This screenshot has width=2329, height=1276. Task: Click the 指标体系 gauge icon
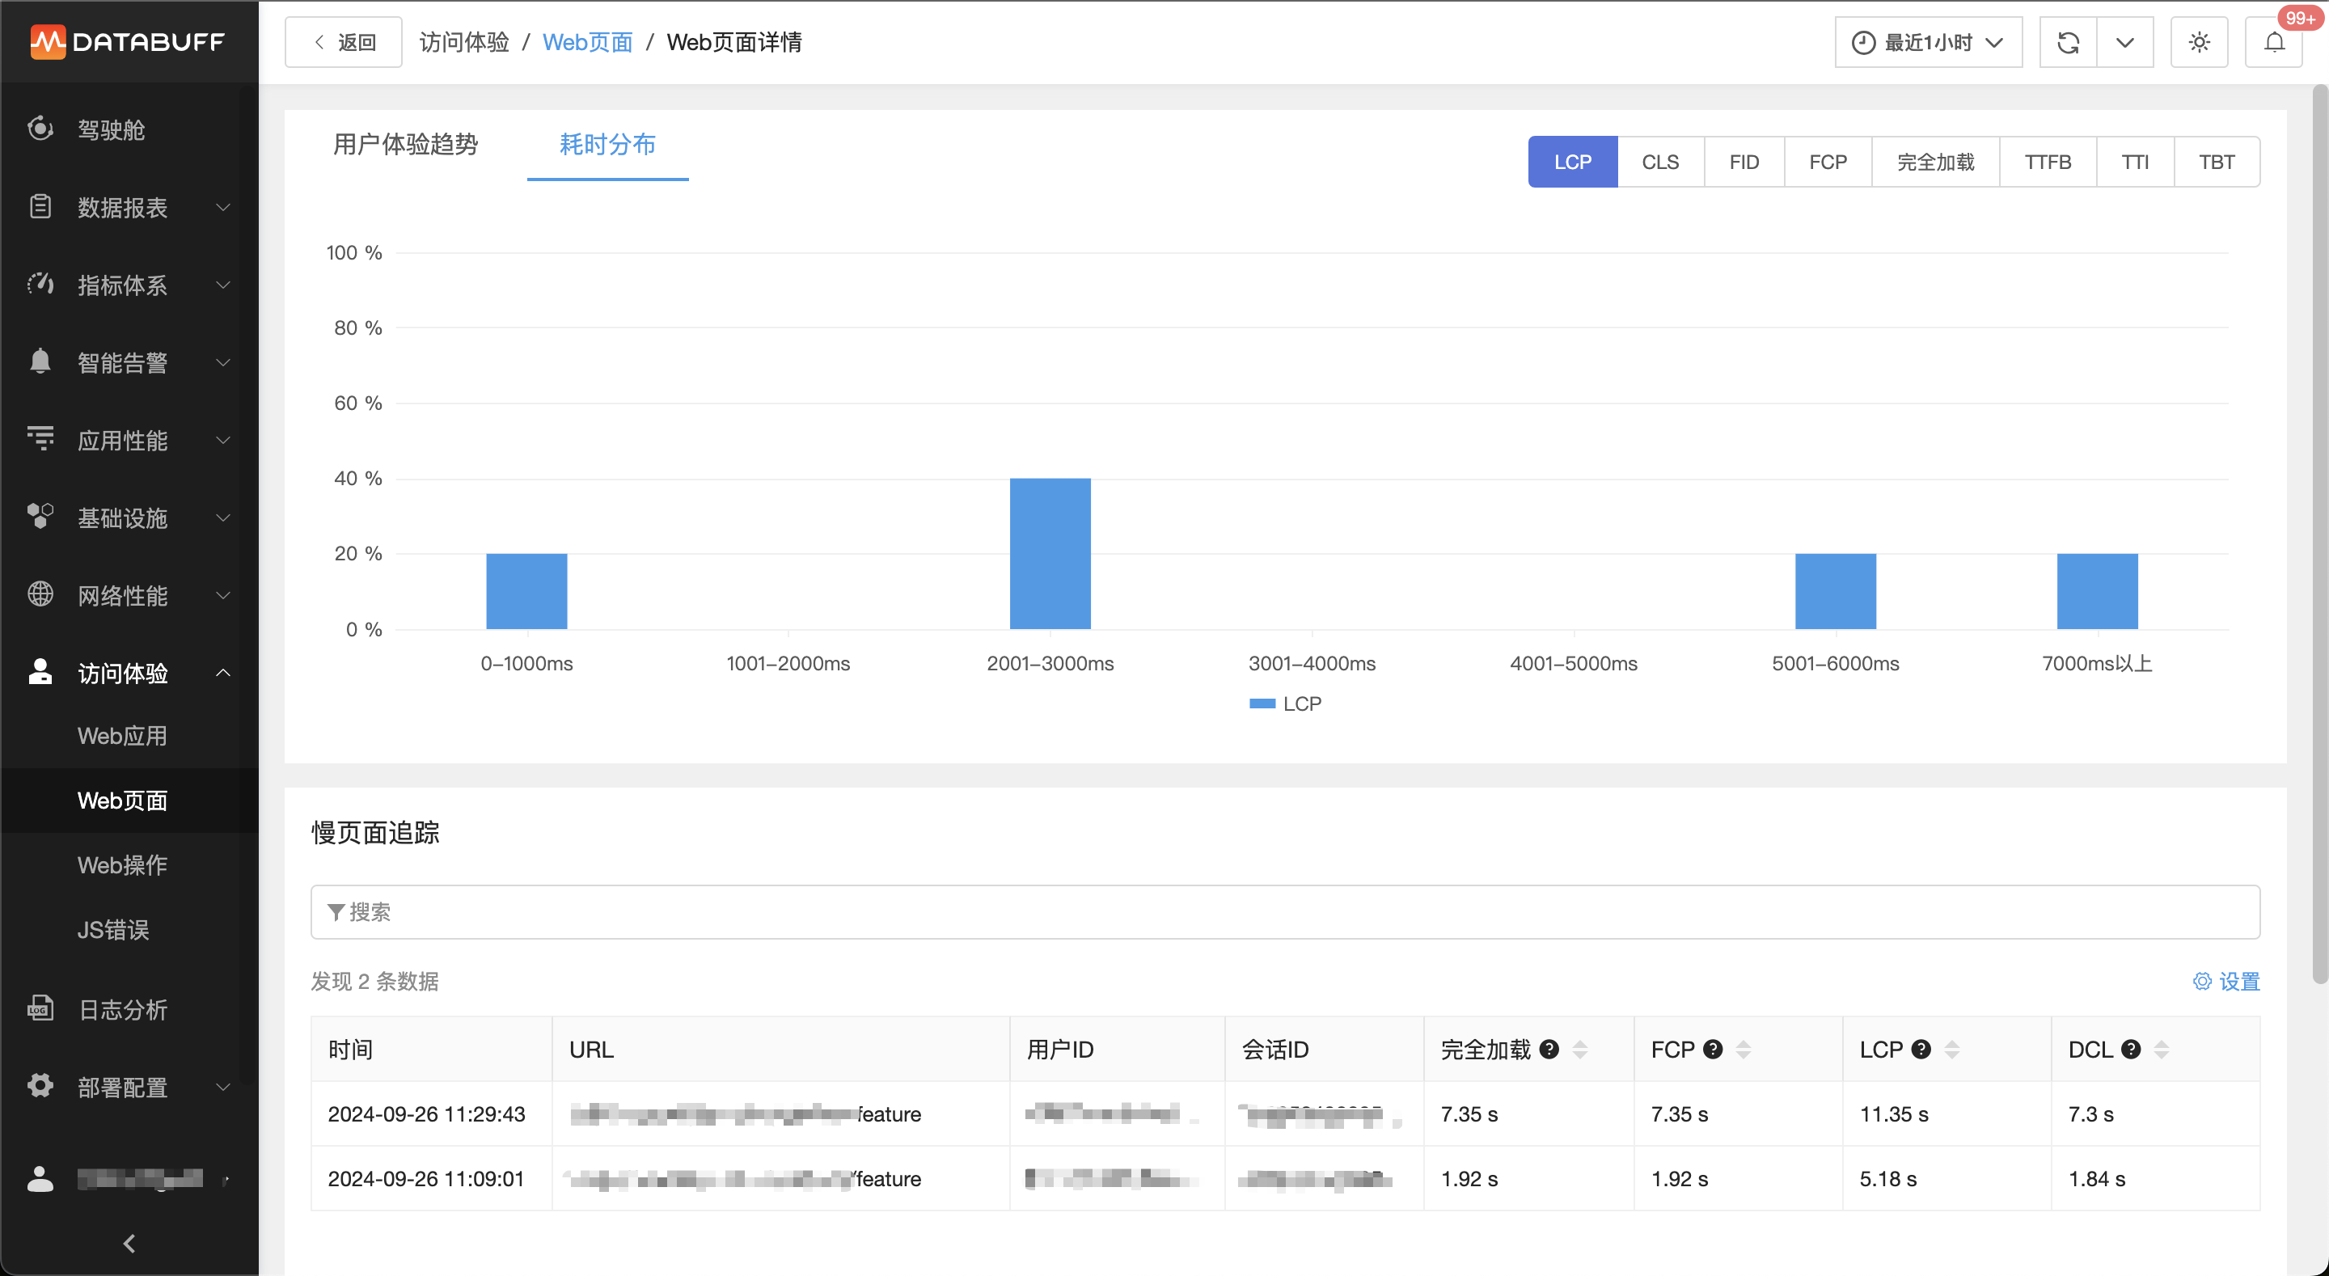pyautogui.click(x=40, y=284)
